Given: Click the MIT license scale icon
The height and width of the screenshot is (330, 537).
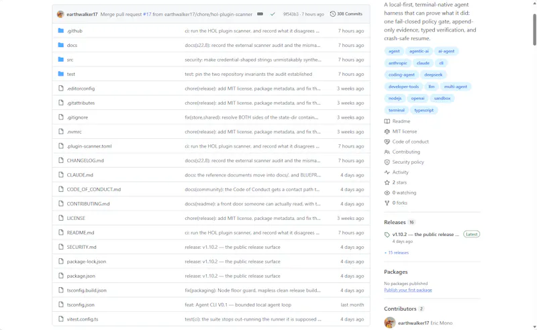Looking at the screenshot, I should [x=387, y=131].
